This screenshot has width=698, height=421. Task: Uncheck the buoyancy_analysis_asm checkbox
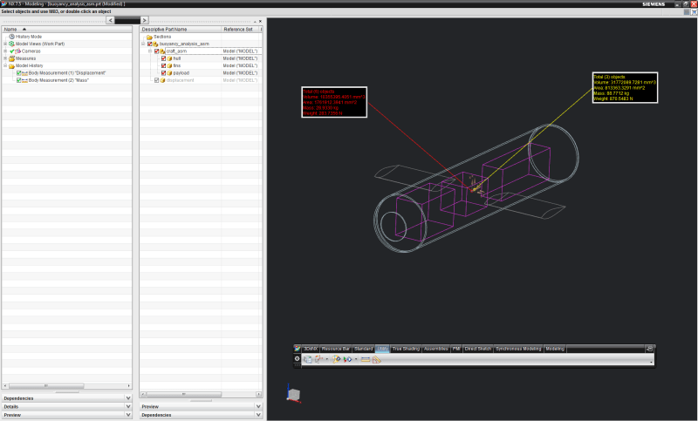tap(149, 44)
